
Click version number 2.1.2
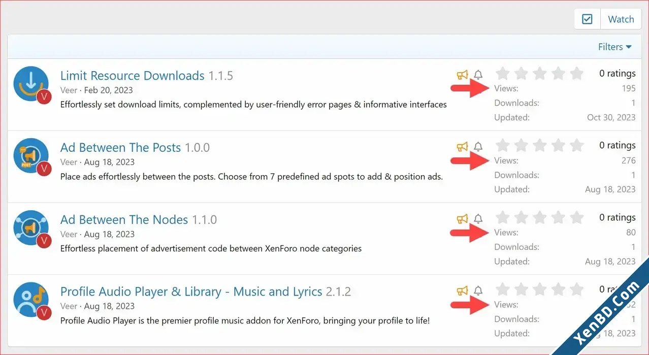coord(339,292)
